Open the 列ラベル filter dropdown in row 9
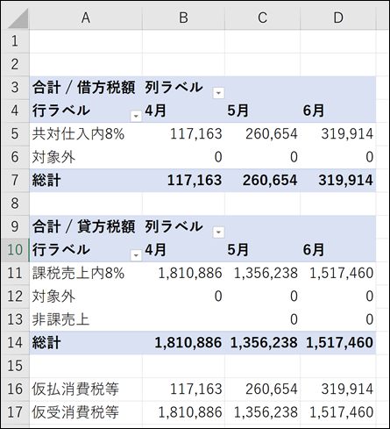The height and width of the screenshot is (429, 390). pos(218,232)
